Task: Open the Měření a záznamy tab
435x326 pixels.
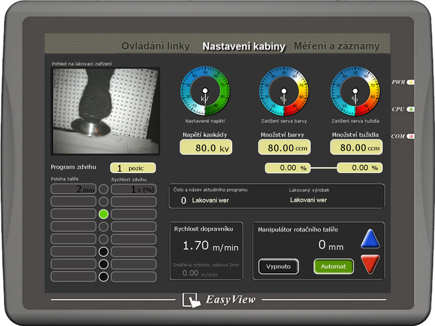Action: pyautogui.click(x=337, y=46)
